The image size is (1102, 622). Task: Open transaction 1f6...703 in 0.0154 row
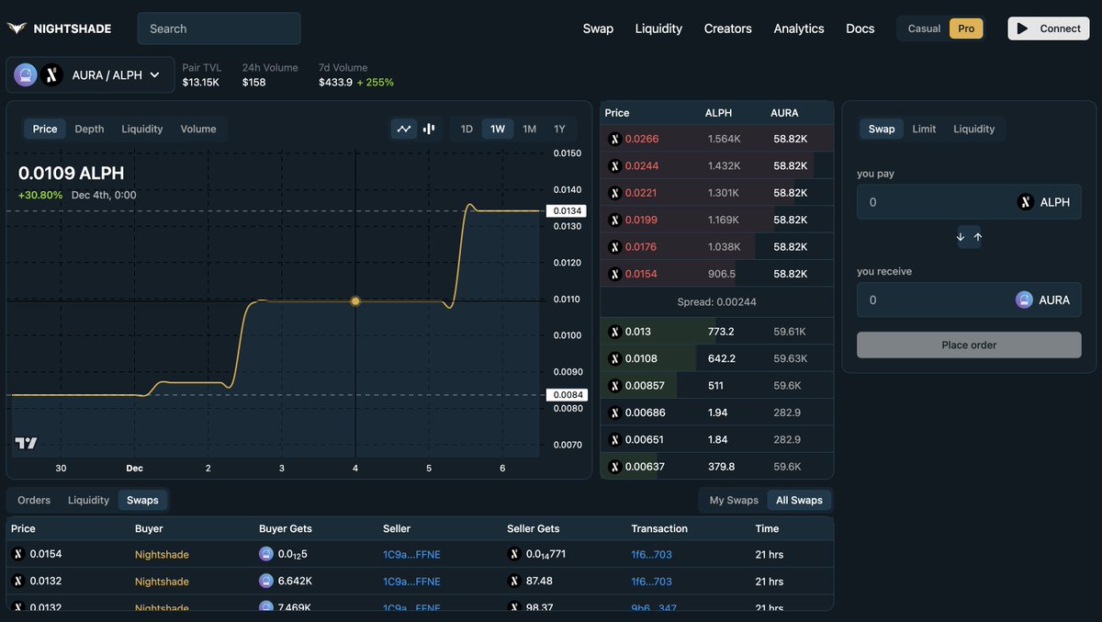click(651, 554)
